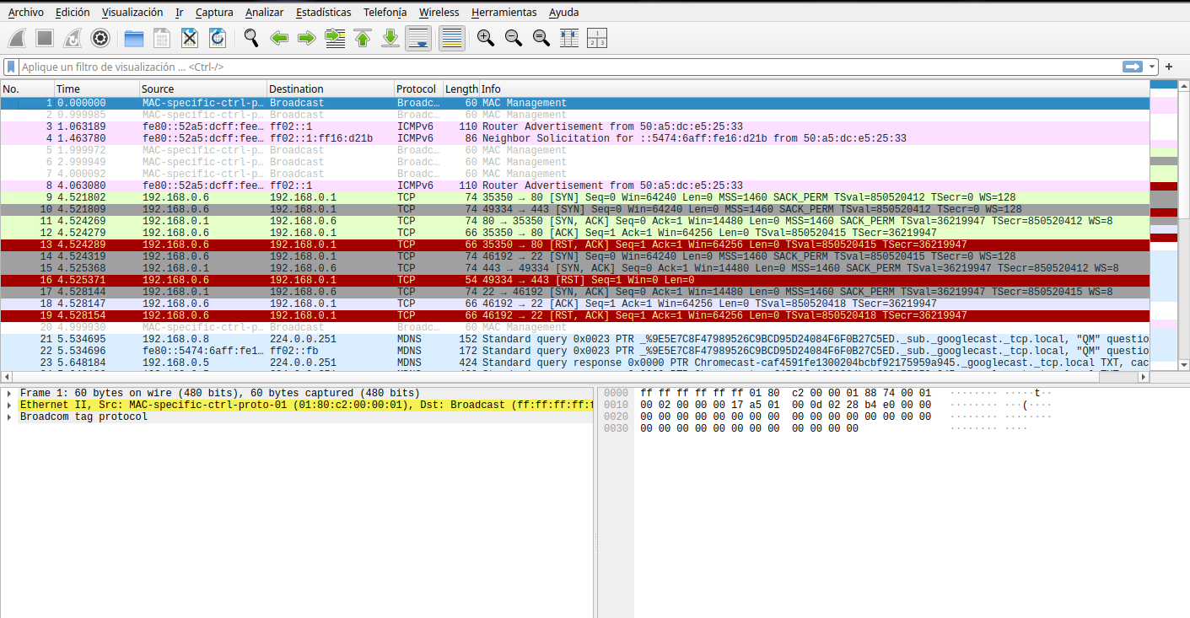
Task: Reload this capture file
Action: pos(218,38)
